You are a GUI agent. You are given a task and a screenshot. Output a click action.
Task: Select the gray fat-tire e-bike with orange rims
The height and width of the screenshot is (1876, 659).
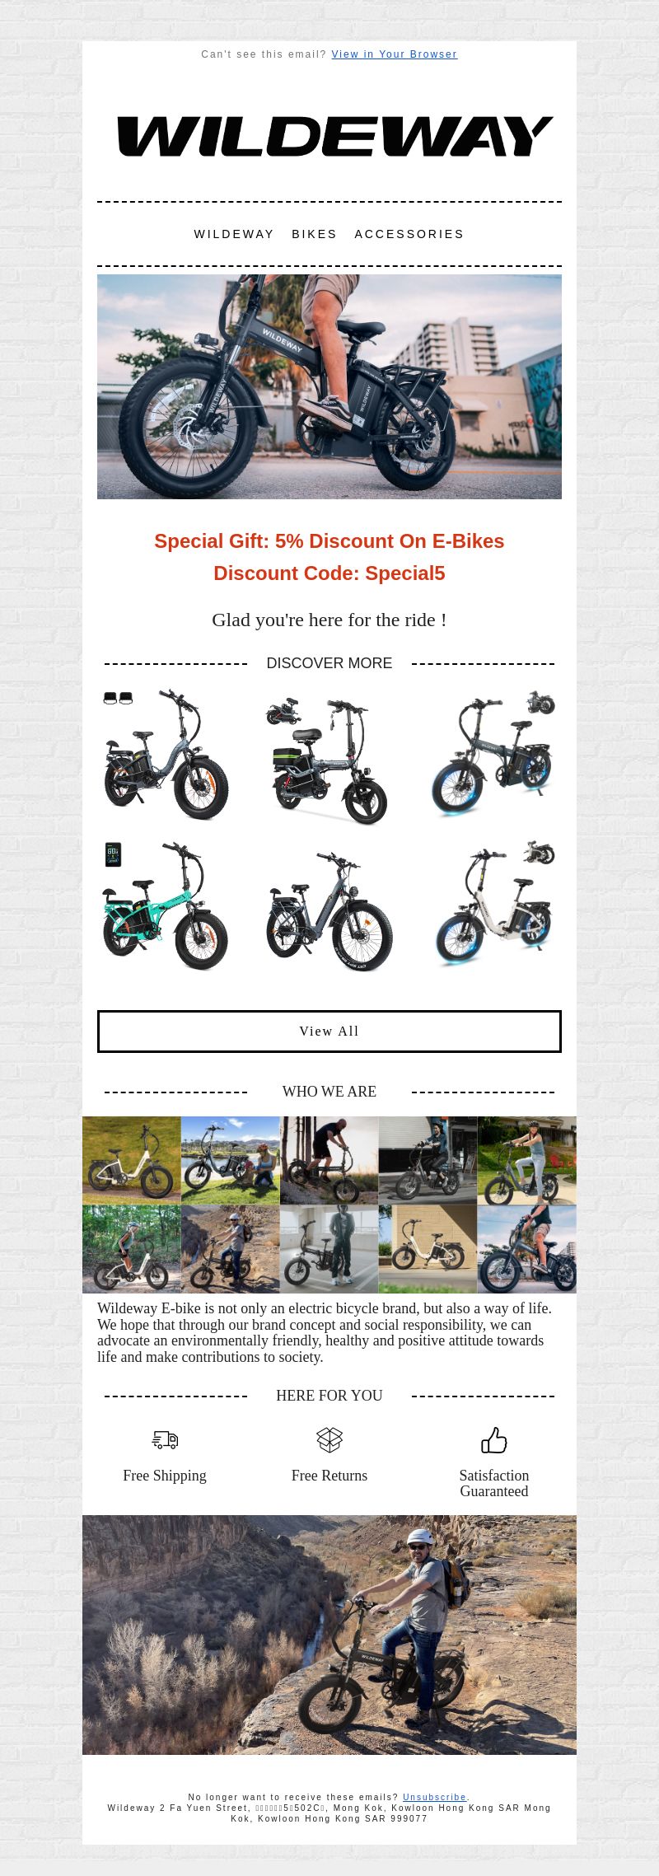click(x=165, y=758)
